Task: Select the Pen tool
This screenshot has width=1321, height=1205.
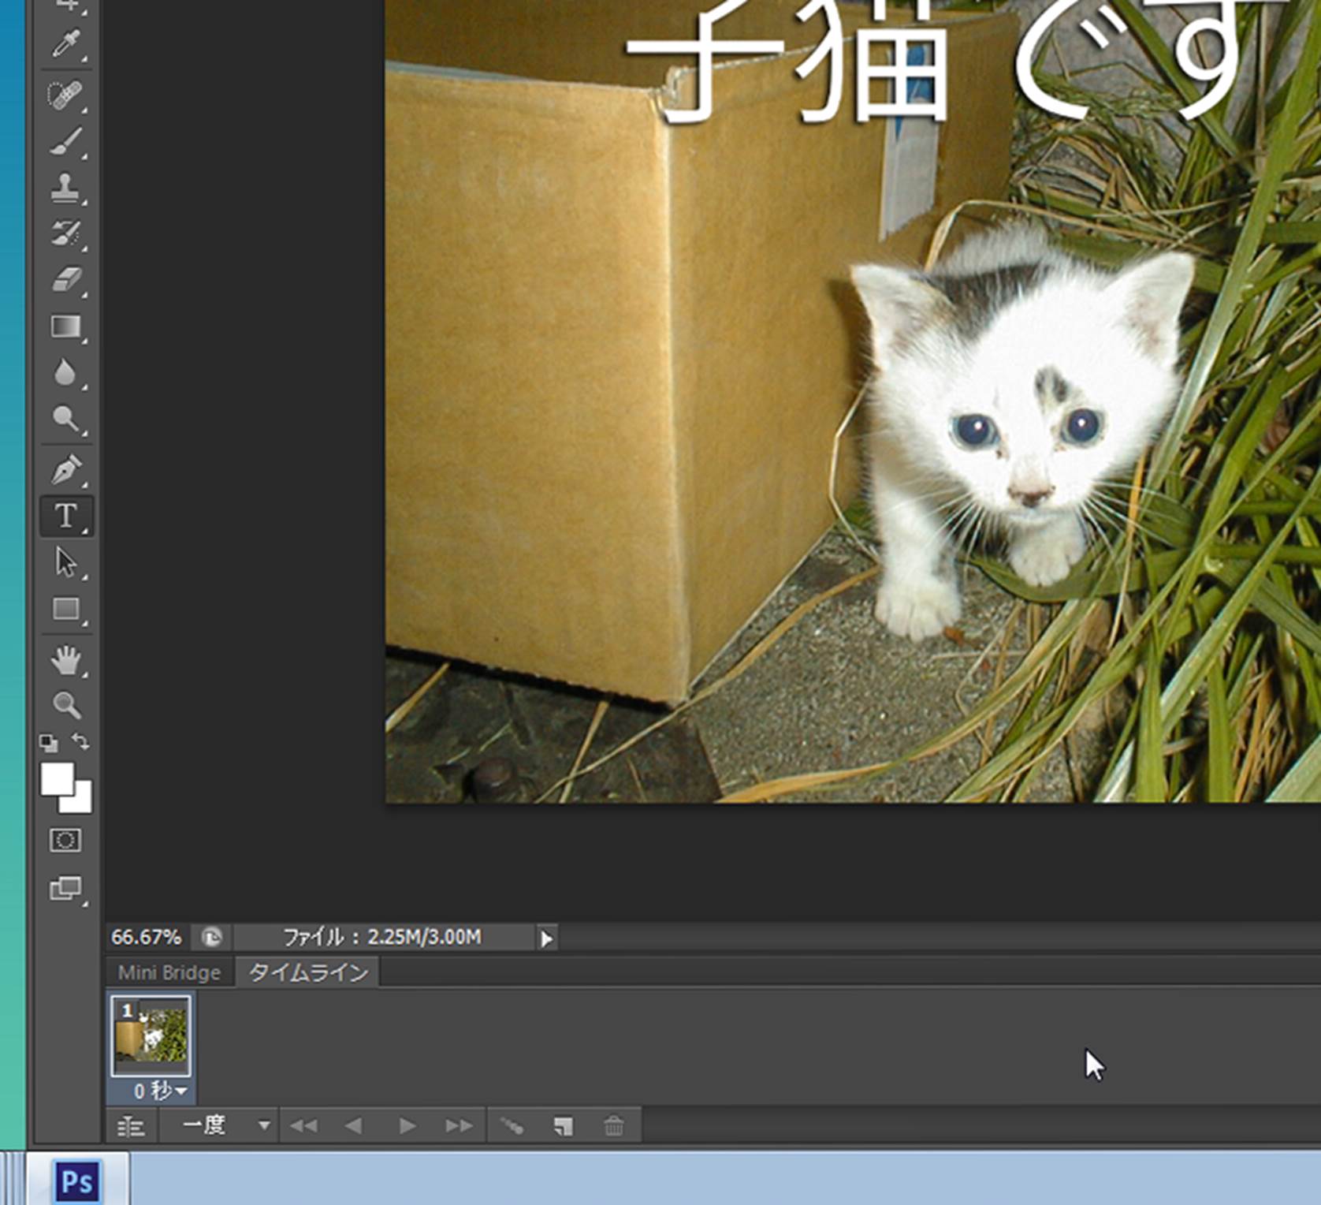Action: [x=65, y=469]
